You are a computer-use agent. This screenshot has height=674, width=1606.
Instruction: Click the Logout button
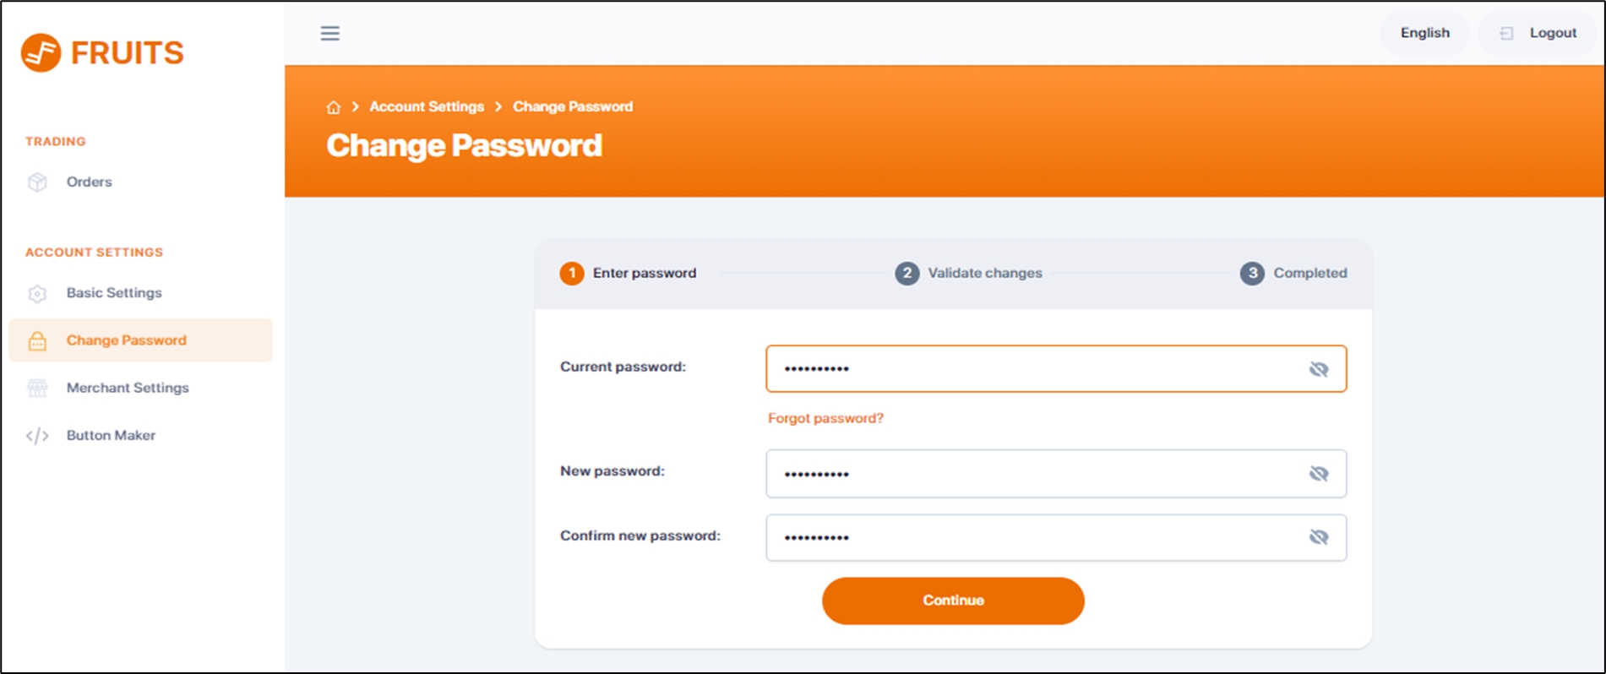point(1539,33)
